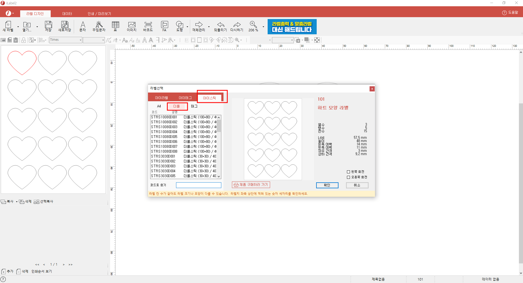Image resolution: width=523 pixels, height=283 pixels.
Task: Cancel the dialog with 취소
Action: [x=357, y=185]
